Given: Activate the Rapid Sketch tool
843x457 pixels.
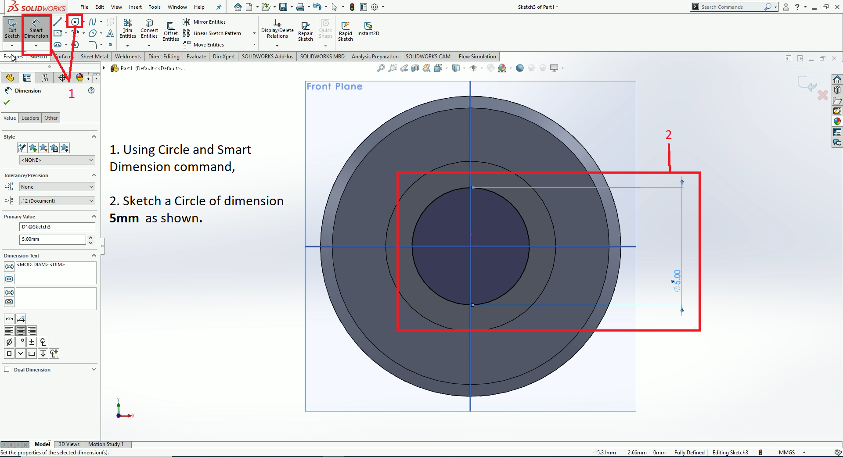Looking at the screenshot, I should pos(345,31).
